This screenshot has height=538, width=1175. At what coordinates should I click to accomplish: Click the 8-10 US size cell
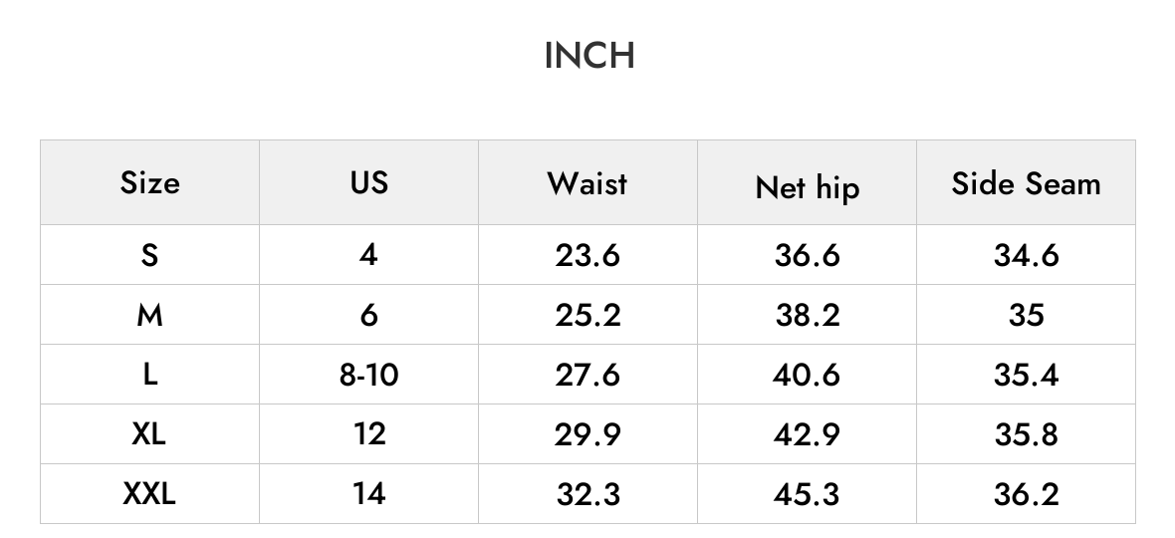tap(368, 375)
